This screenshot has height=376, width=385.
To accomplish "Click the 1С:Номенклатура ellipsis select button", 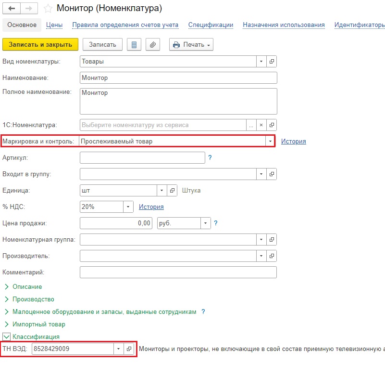I will (x=251, y=125).
